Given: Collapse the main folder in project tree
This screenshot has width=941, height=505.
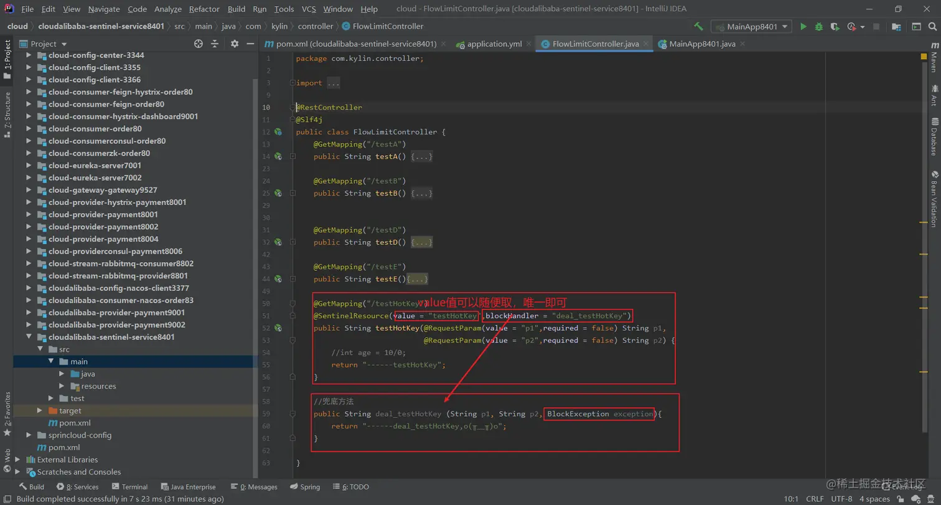Looking at the screenshot, I should coord(52,361).
